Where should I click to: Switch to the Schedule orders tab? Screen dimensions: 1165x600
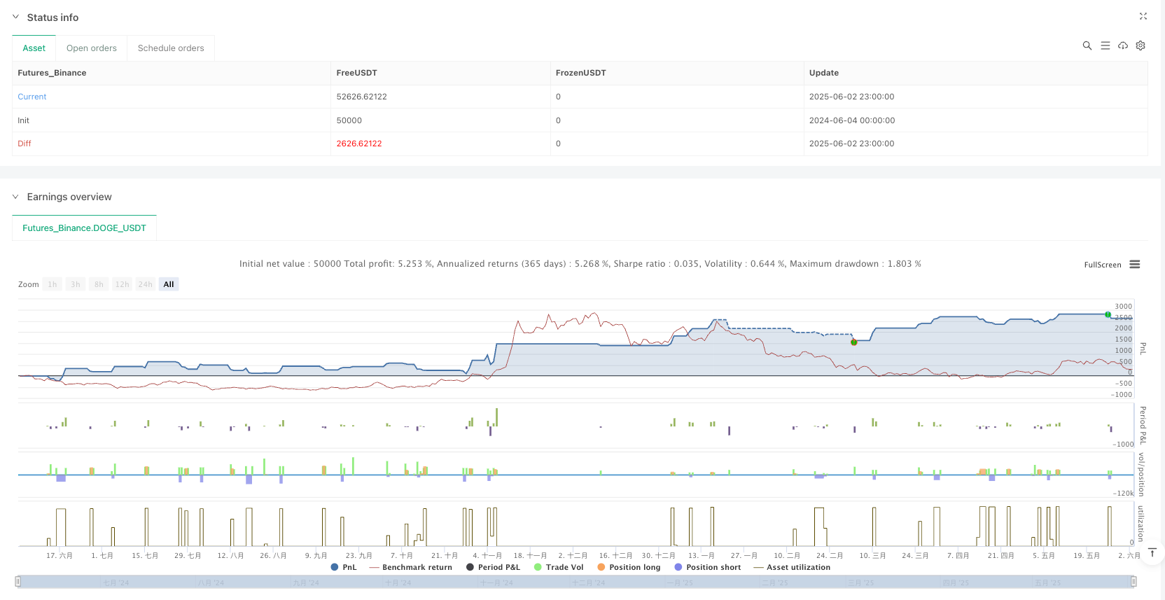[x=171, y=48]
